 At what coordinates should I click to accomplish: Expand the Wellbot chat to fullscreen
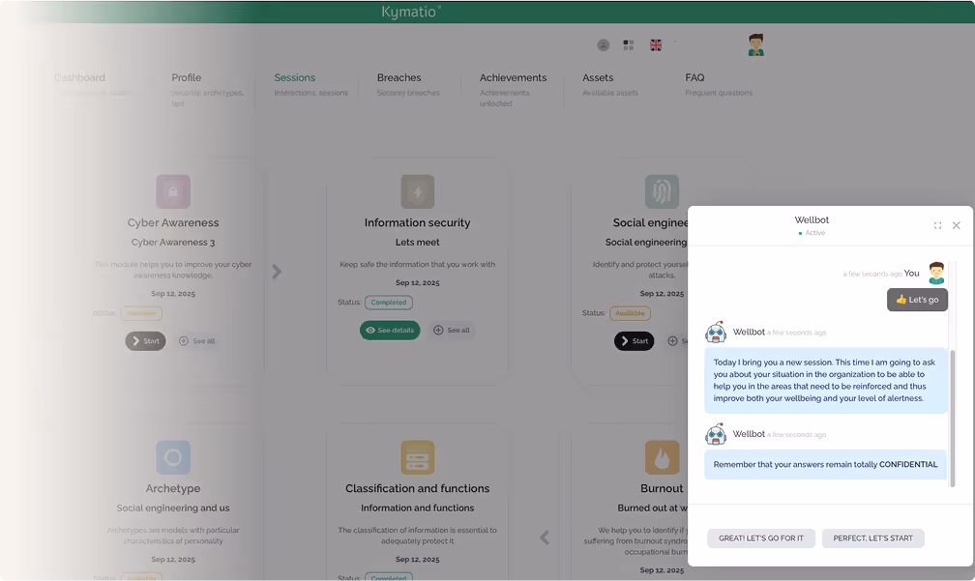pyautogui.click(x=937, y=225)
